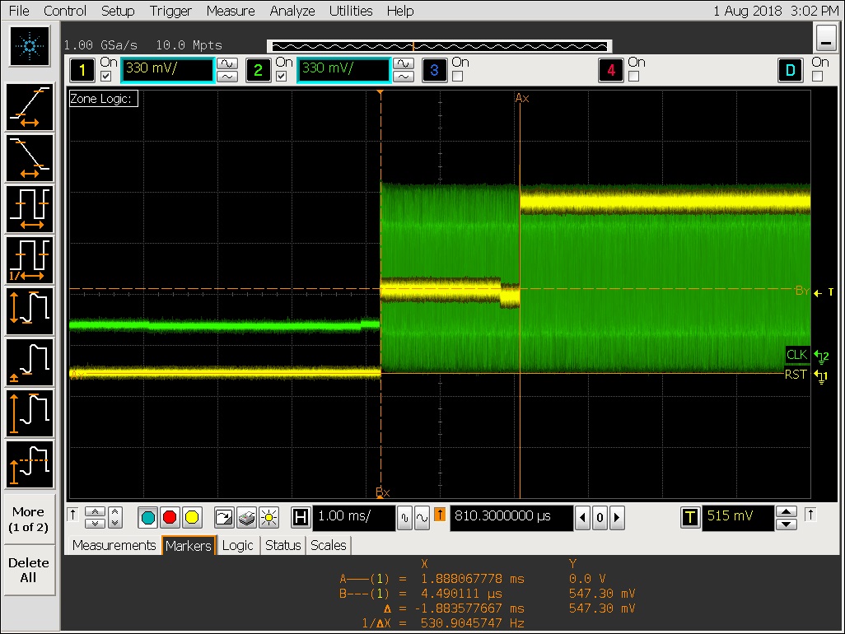Increase channel 2 vertical scale (upper waveform button)
Image resolution: width=845 pixels, height=634 pixels.
click(404, 63)
